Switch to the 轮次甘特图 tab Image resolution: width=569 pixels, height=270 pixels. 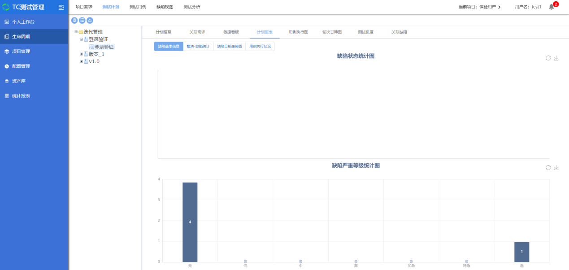[x=332, y=32]
